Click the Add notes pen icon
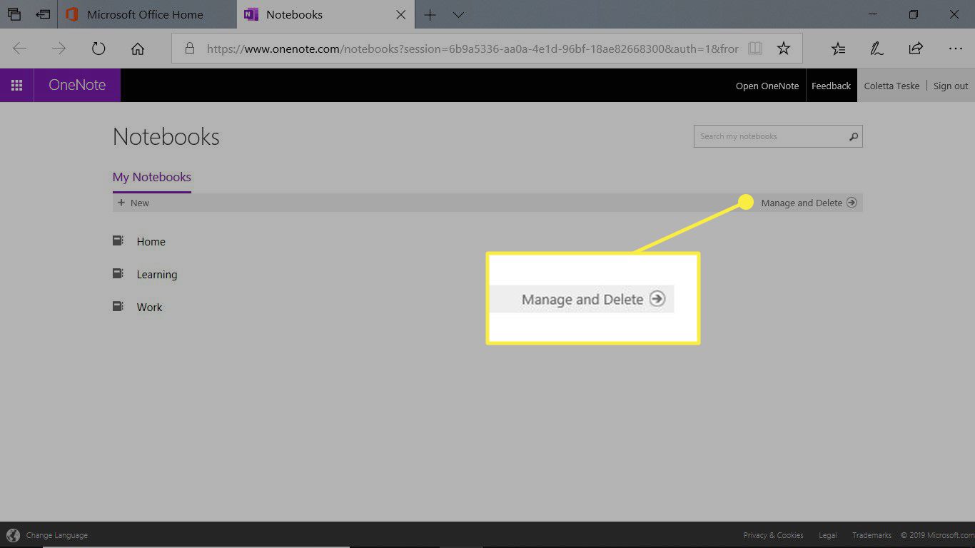Image resolution: width=975 pixels, height=548 pixels. 877,49
